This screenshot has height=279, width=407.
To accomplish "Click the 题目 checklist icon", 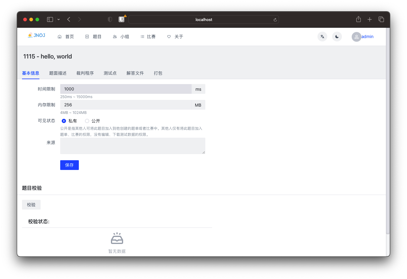I will point(87,37).
